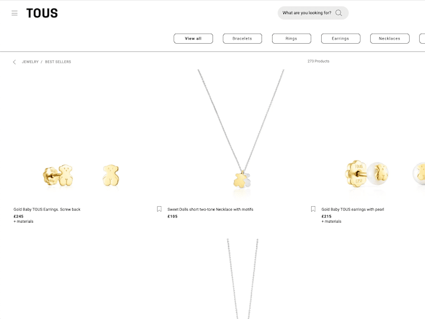Filter by Bracelets category
This screenshot has height=319, width=425.
242,38
